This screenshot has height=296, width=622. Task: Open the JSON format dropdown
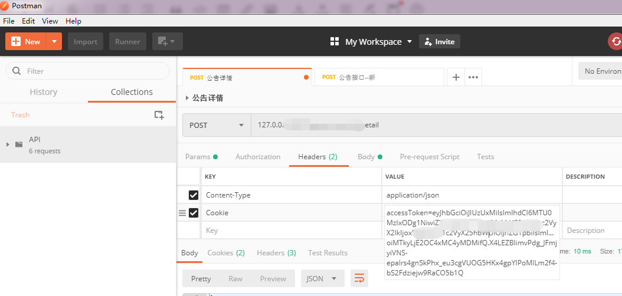(x=322, y=278)
